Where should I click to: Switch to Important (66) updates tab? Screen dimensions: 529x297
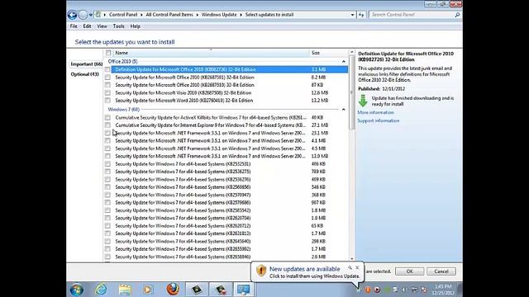click(x=86, y=64)
